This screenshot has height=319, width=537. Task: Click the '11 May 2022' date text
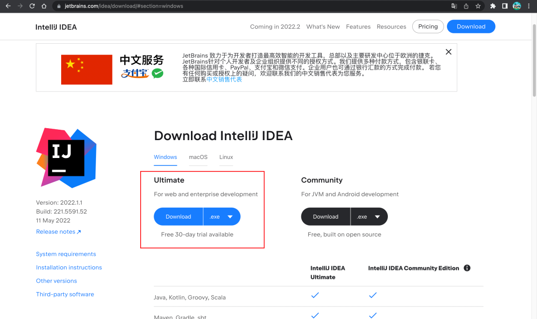tap(53, 221)
